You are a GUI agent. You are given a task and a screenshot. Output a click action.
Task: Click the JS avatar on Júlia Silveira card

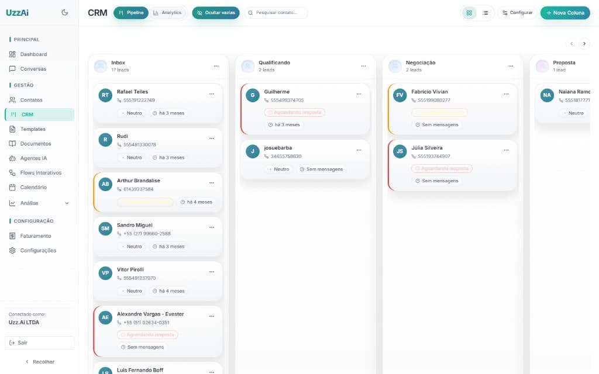400,151
